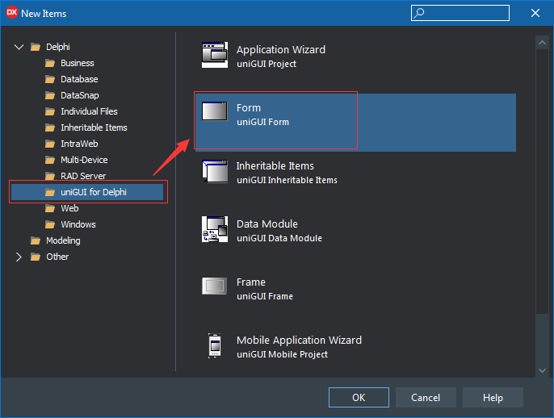The image size is (554, 418).
Task: Select the IntraWeb folder
Action: 79,144
